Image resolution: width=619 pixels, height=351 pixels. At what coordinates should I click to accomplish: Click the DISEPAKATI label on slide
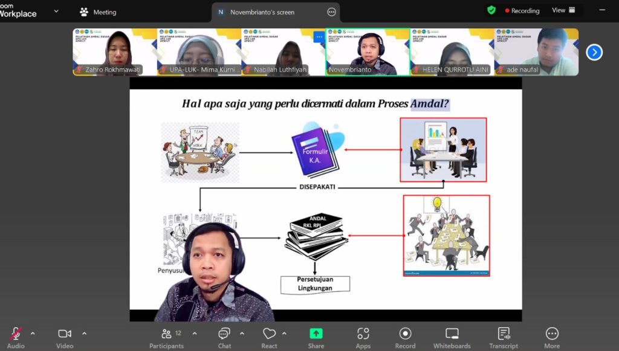point(317,187)
